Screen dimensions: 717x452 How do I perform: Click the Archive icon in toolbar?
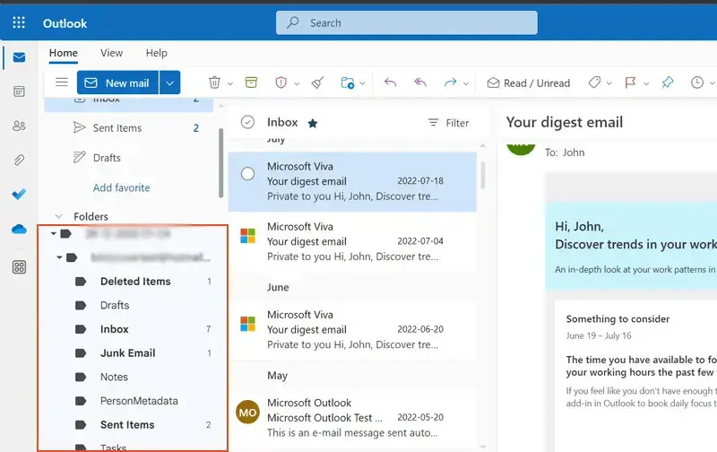[x=251, y=83]
